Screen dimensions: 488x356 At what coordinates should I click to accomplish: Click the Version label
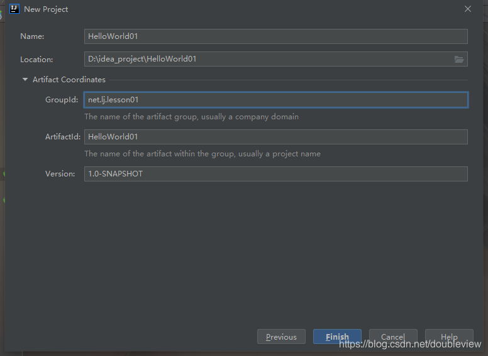tap(60, 174)
